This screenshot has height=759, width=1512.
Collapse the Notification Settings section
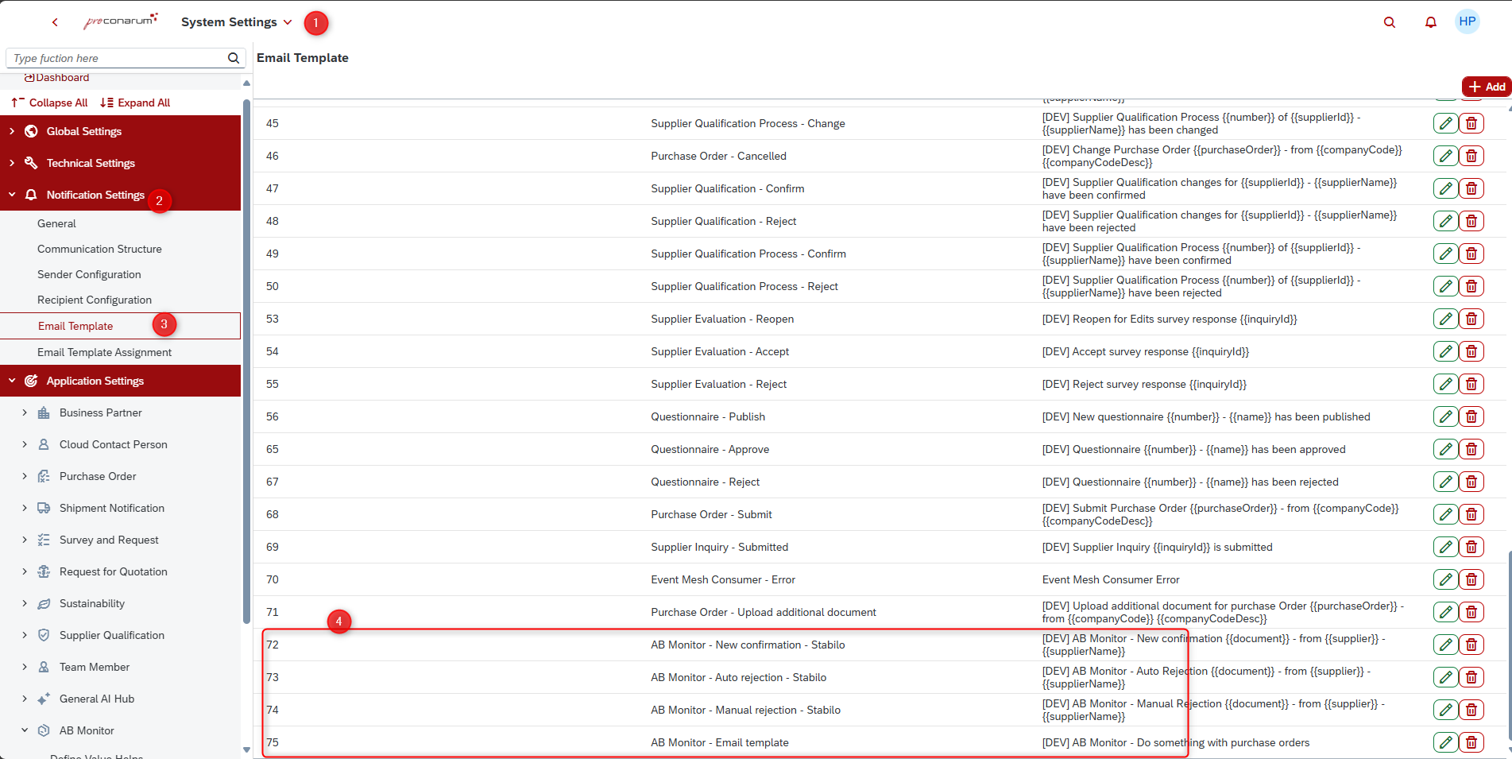pos(12,195)
